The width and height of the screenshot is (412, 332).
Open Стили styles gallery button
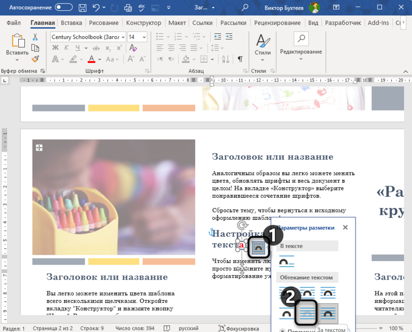pyautogui.click(x=262, y=47)
